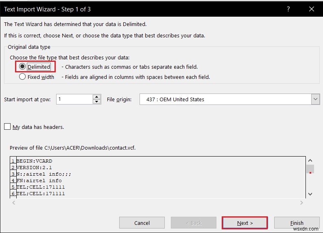The width and height of the screenshot is (323, 233).
Task: Click the Cancel button
Action: click(142, 223)
